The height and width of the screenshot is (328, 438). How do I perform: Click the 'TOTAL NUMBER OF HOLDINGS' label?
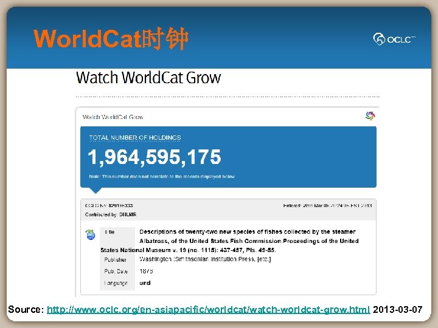point(135,137)
